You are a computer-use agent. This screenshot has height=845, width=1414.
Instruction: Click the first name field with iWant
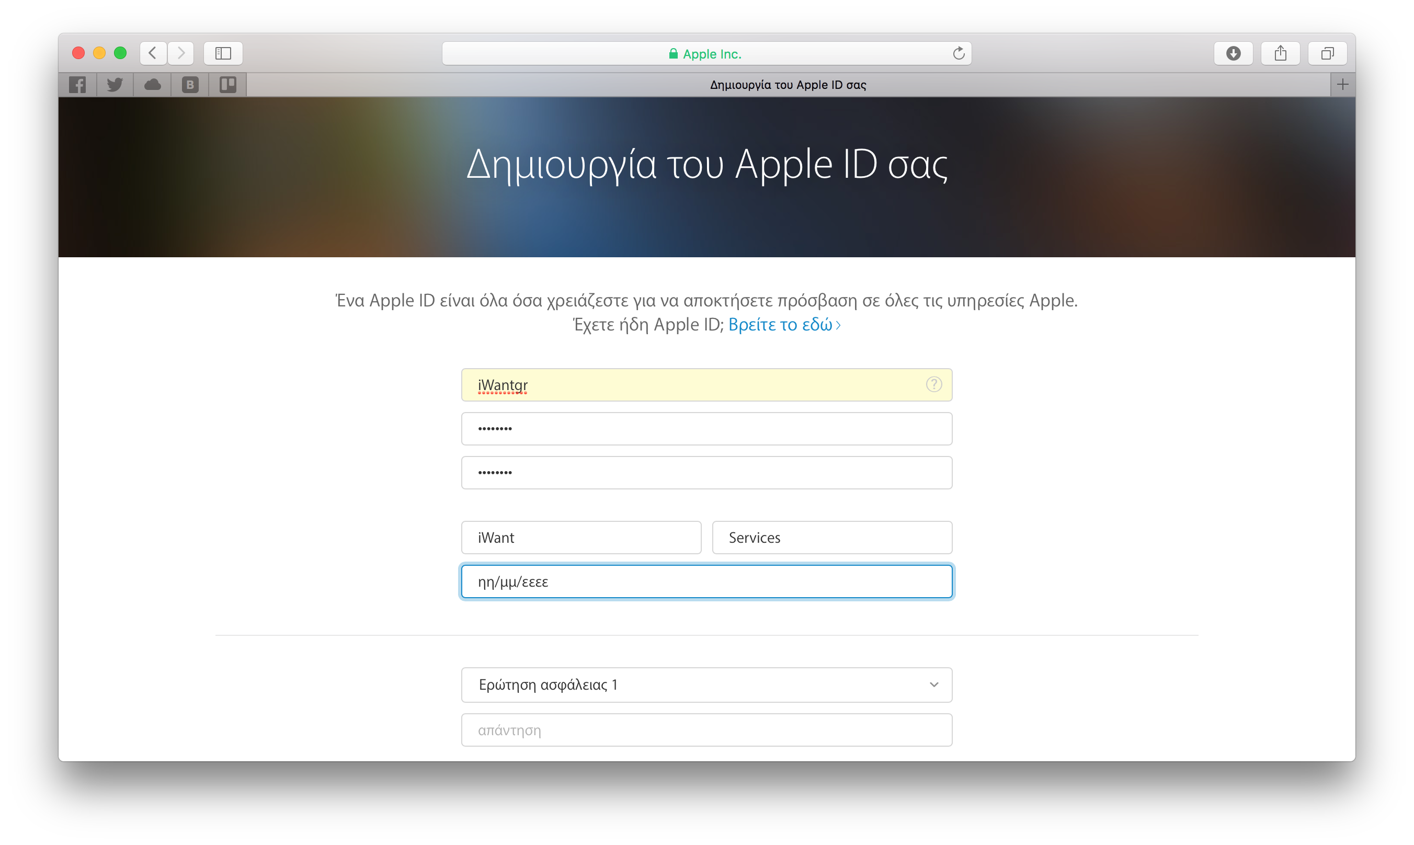581,538
